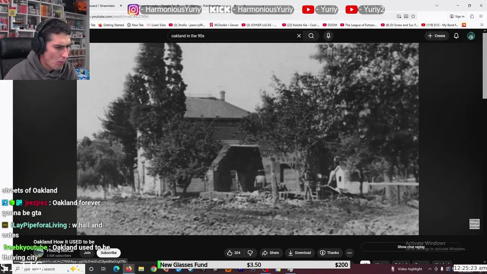Show hidden system tray icons chevron
Screen dimensions: 487x274
[x=430, y=269]
